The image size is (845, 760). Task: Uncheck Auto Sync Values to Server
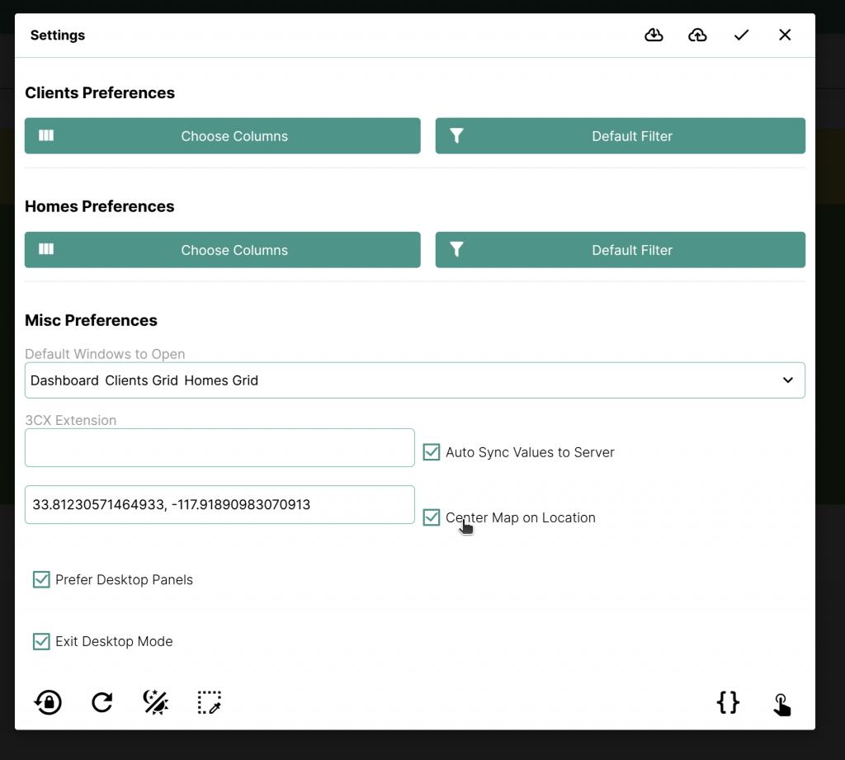pos(432,452)
